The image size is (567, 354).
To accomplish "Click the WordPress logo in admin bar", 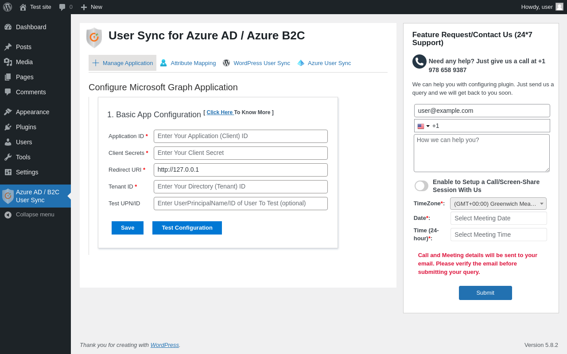I will click(x=8, y=7).
